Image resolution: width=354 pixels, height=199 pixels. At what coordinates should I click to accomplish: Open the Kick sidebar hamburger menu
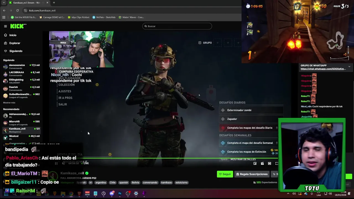pos(5,26)
